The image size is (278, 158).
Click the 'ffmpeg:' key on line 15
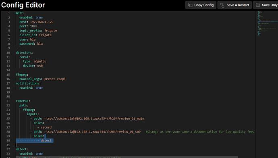point(22,75)
